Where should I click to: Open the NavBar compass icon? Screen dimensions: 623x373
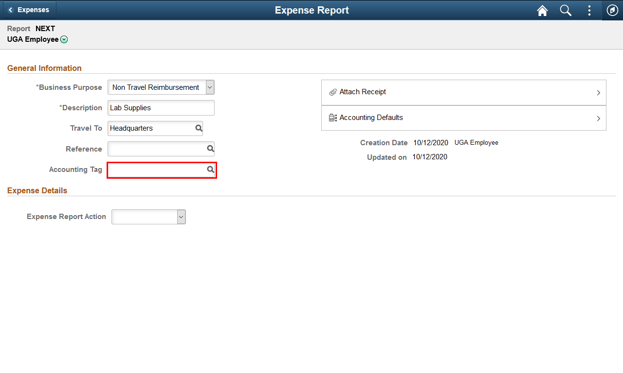click(612, 10)
